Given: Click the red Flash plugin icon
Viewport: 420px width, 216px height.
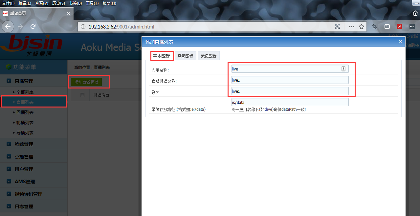Looking at the screenshot, I should click(400, 27).
